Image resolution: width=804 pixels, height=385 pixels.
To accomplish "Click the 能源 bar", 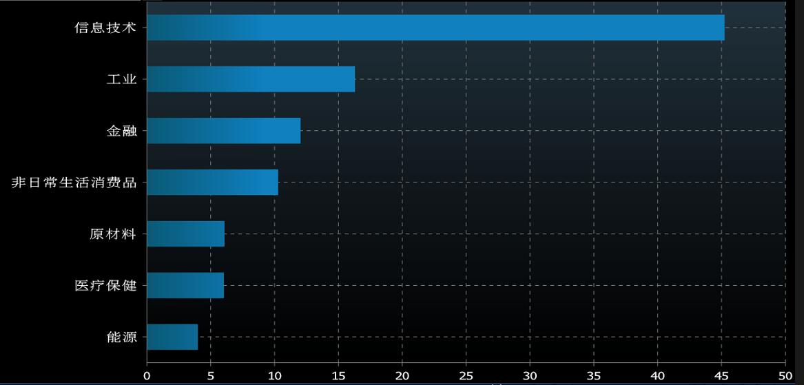I will [x=172, y=337].
